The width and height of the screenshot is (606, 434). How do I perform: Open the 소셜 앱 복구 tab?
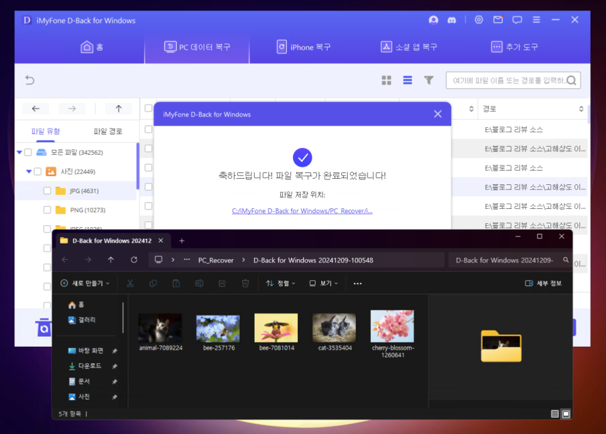[409, 47]
